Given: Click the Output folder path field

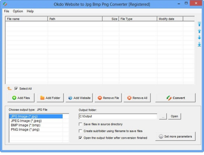Looking at the screenshot, I should click(118, 116).
